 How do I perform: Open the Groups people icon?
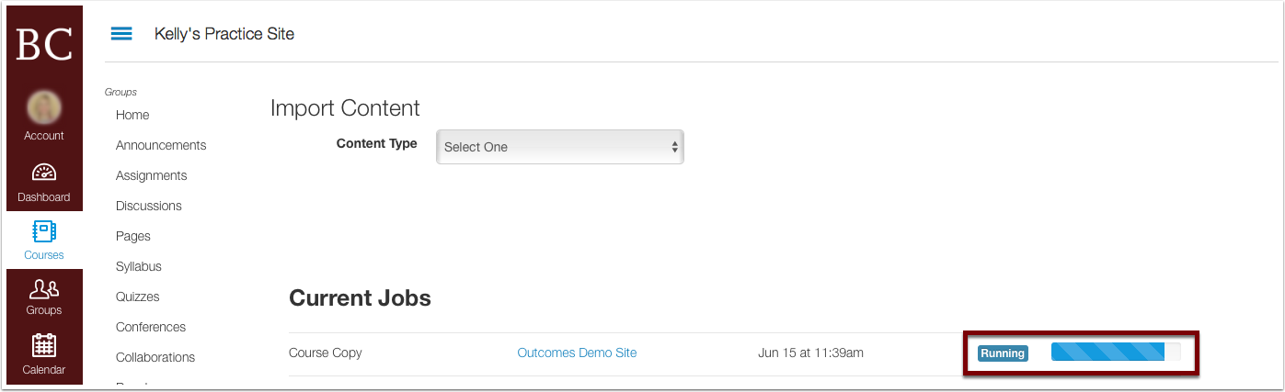44,290
